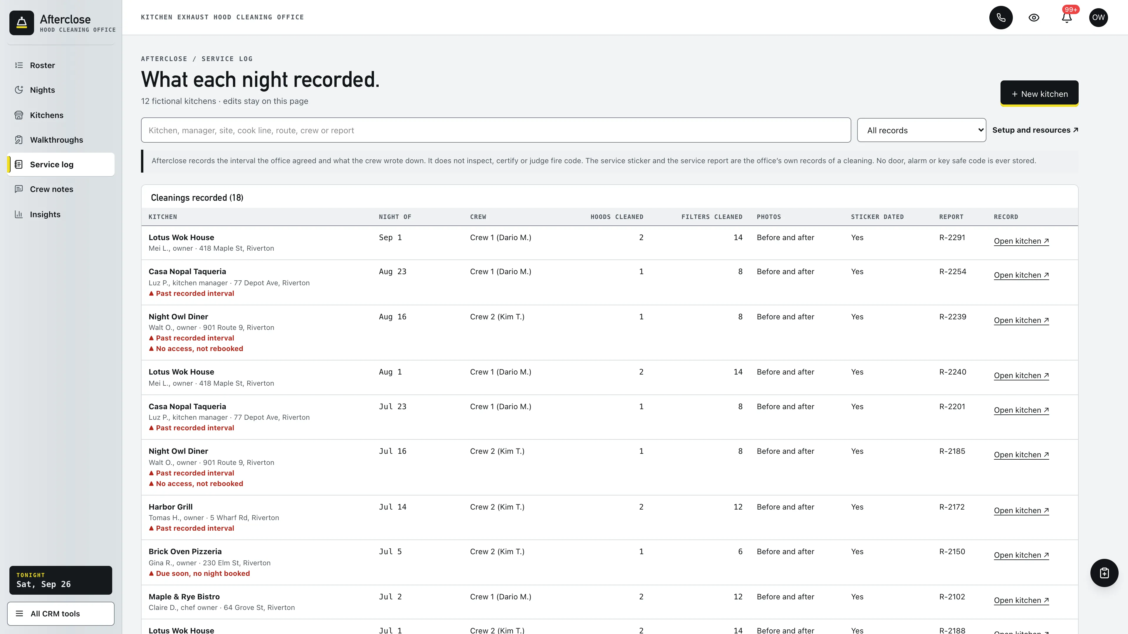Open kitchen link for report R-2239
Viewport: 1128px width, 634px height.
click(x=1021, y=320)
